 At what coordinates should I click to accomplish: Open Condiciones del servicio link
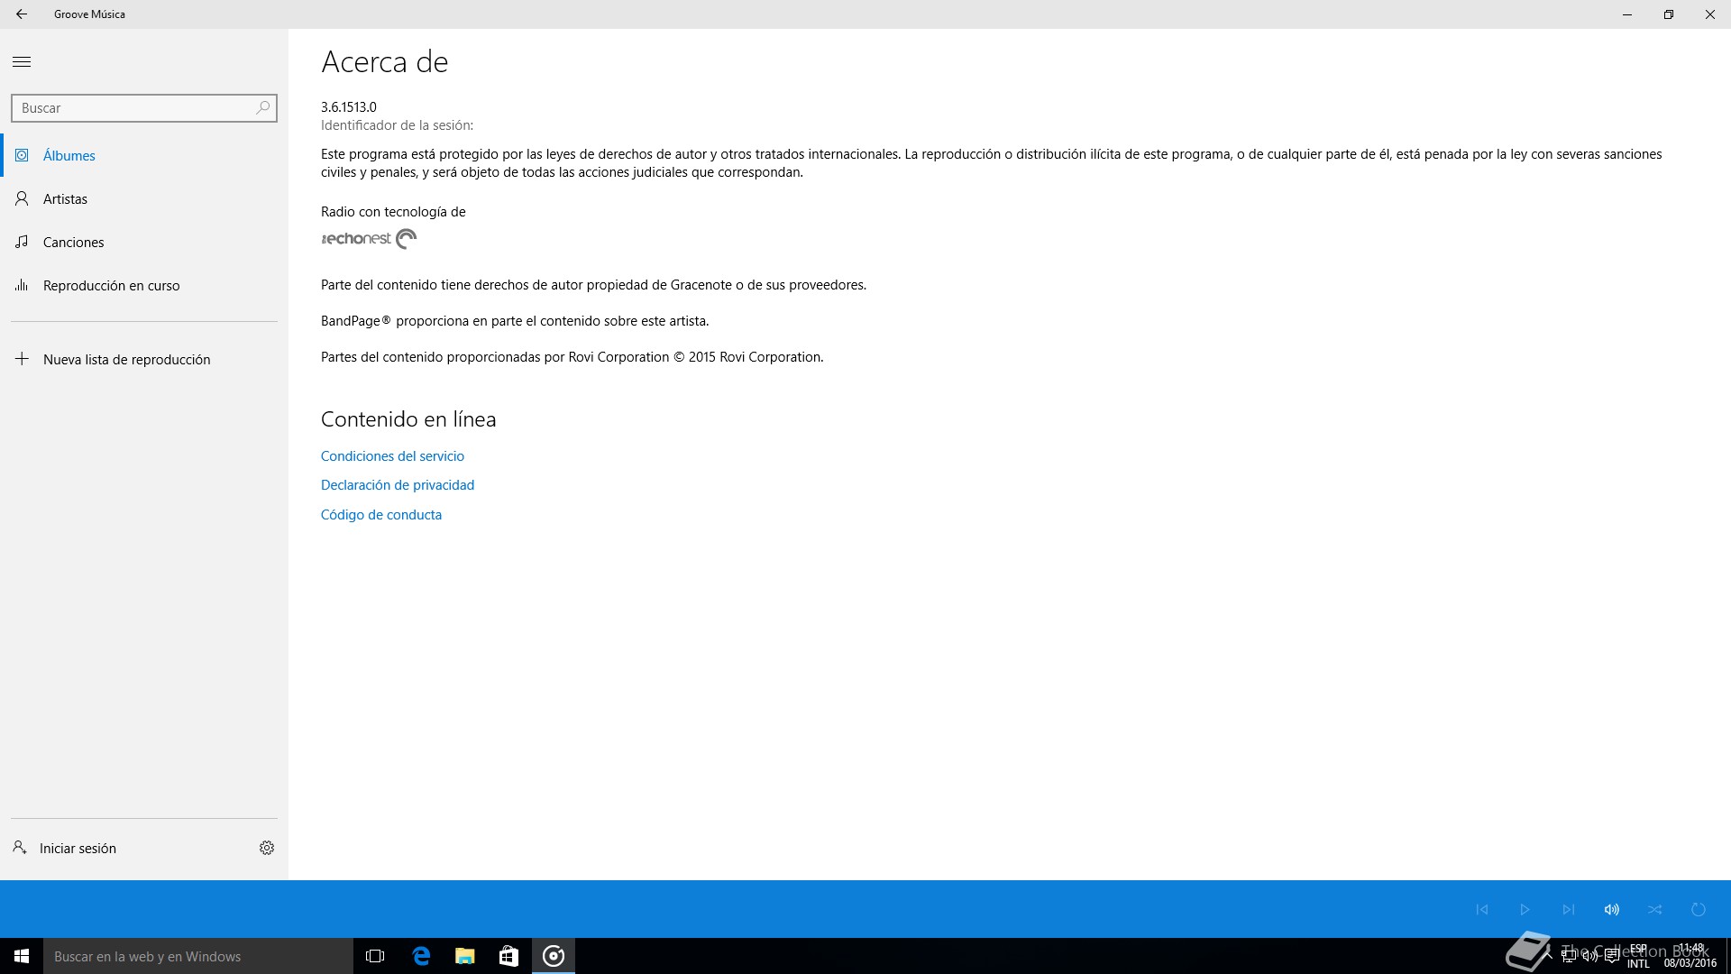pos(392,456)
